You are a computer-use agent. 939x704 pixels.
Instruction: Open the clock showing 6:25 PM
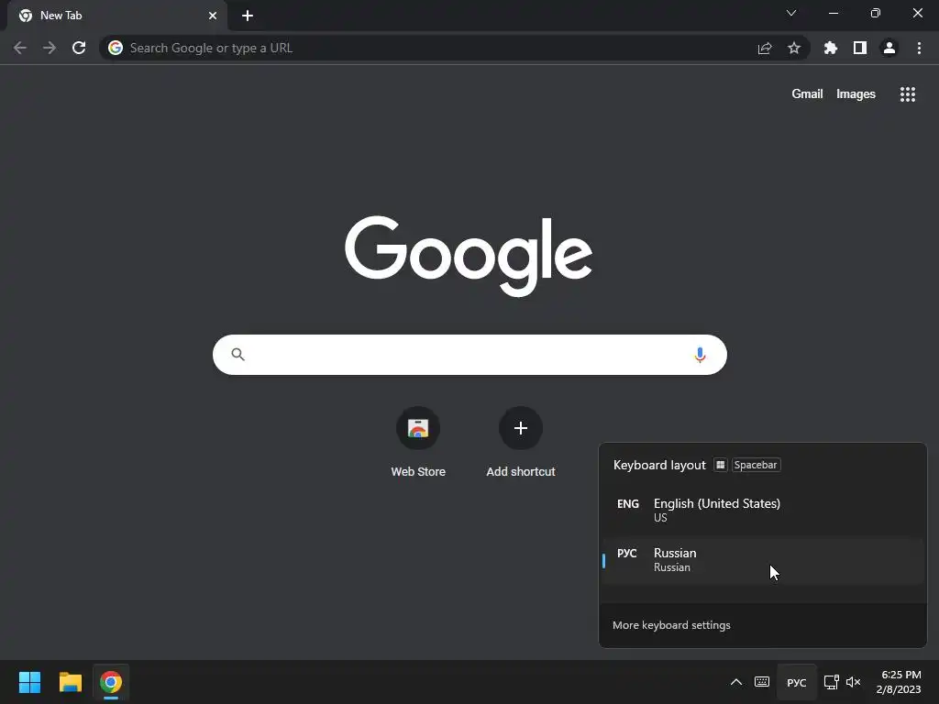pos(900,682)
